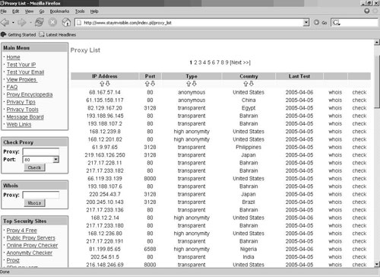Click the Last Test column header

[x=299, y=76]
